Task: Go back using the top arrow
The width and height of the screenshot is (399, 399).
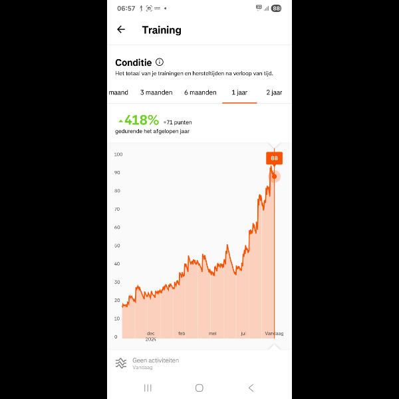Action: coord(121,29)
